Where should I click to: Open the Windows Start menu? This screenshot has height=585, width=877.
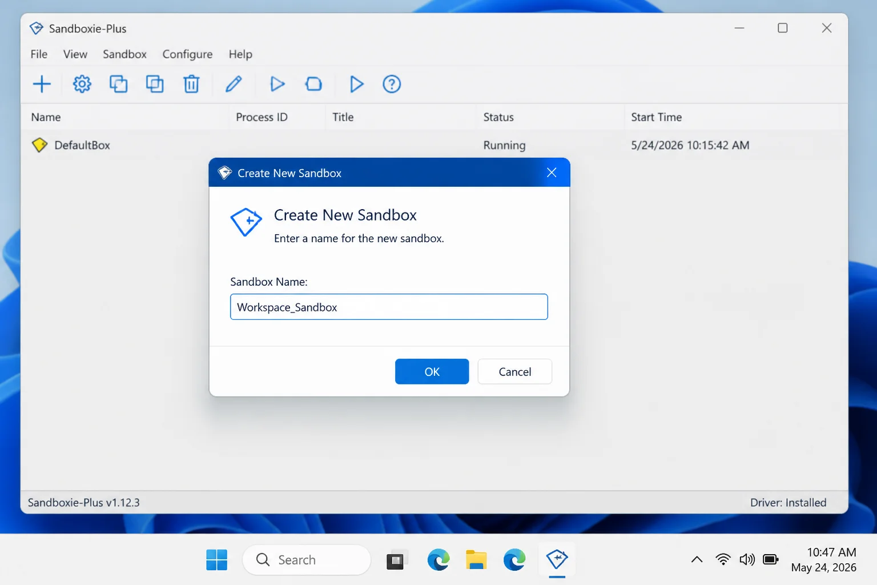pyautogui.click(x=217, y=560)
